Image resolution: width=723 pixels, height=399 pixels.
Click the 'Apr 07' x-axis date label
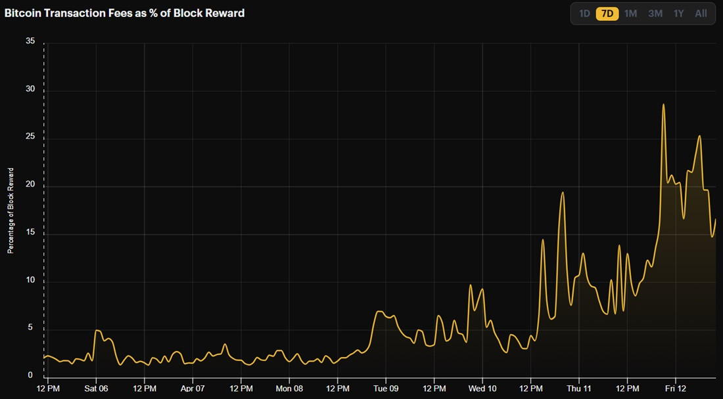193,388
